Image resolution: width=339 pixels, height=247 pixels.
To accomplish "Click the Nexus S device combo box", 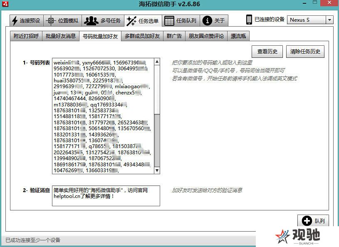I will click(x=310, y=20).
